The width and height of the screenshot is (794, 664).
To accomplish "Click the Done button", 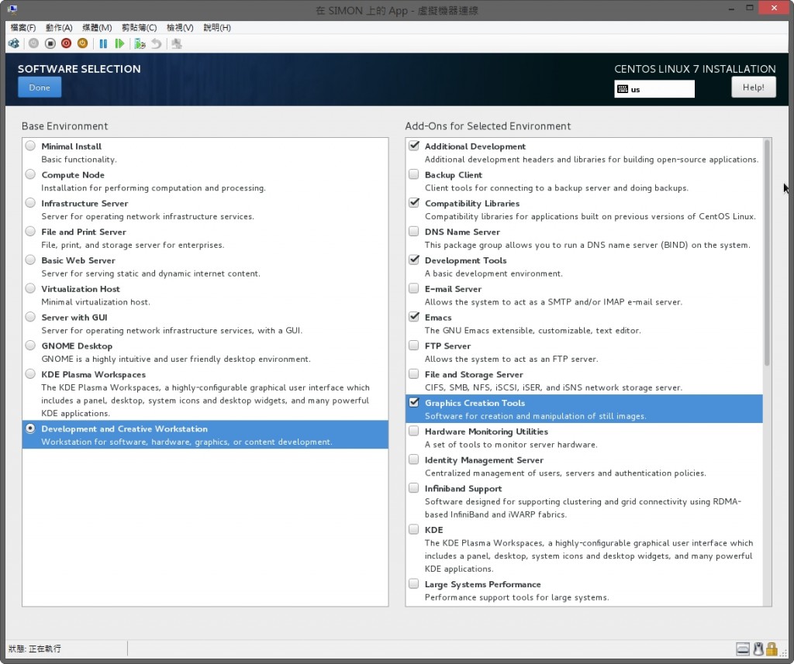I will coord(40,87).
